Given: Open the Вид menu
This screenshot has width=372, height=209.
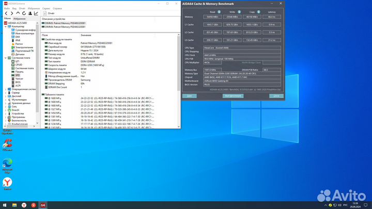Looking at the screenshot, I should pyautogui.click(x=14, y=9).
